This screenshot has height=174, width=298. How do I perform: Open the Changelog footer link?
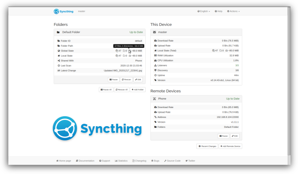(x=139, y=161)
